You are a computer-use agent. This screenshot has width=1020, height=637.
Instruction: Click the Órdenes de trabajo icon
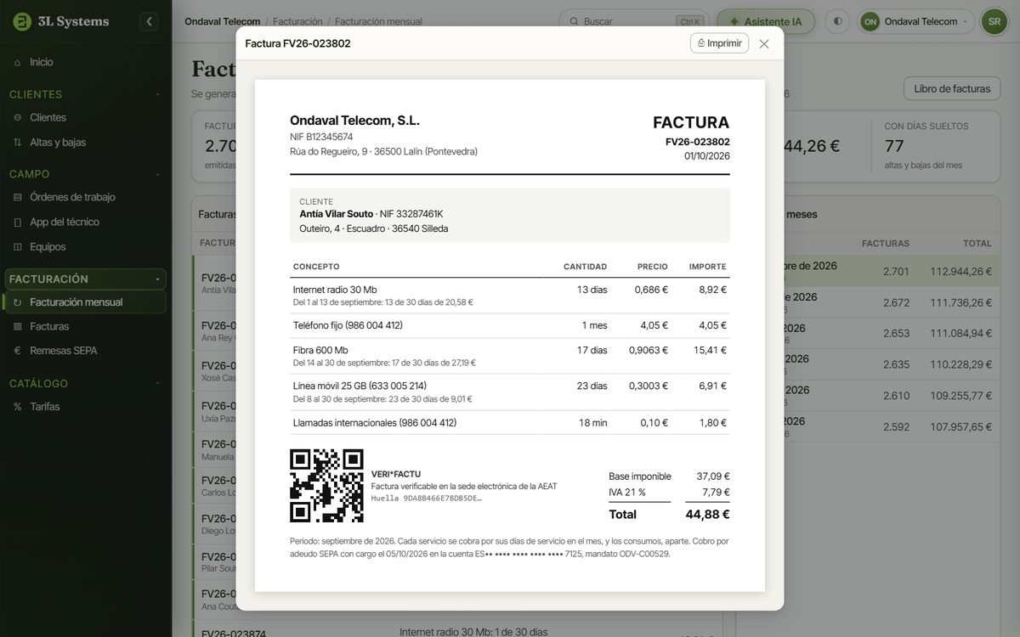(18, 197)
